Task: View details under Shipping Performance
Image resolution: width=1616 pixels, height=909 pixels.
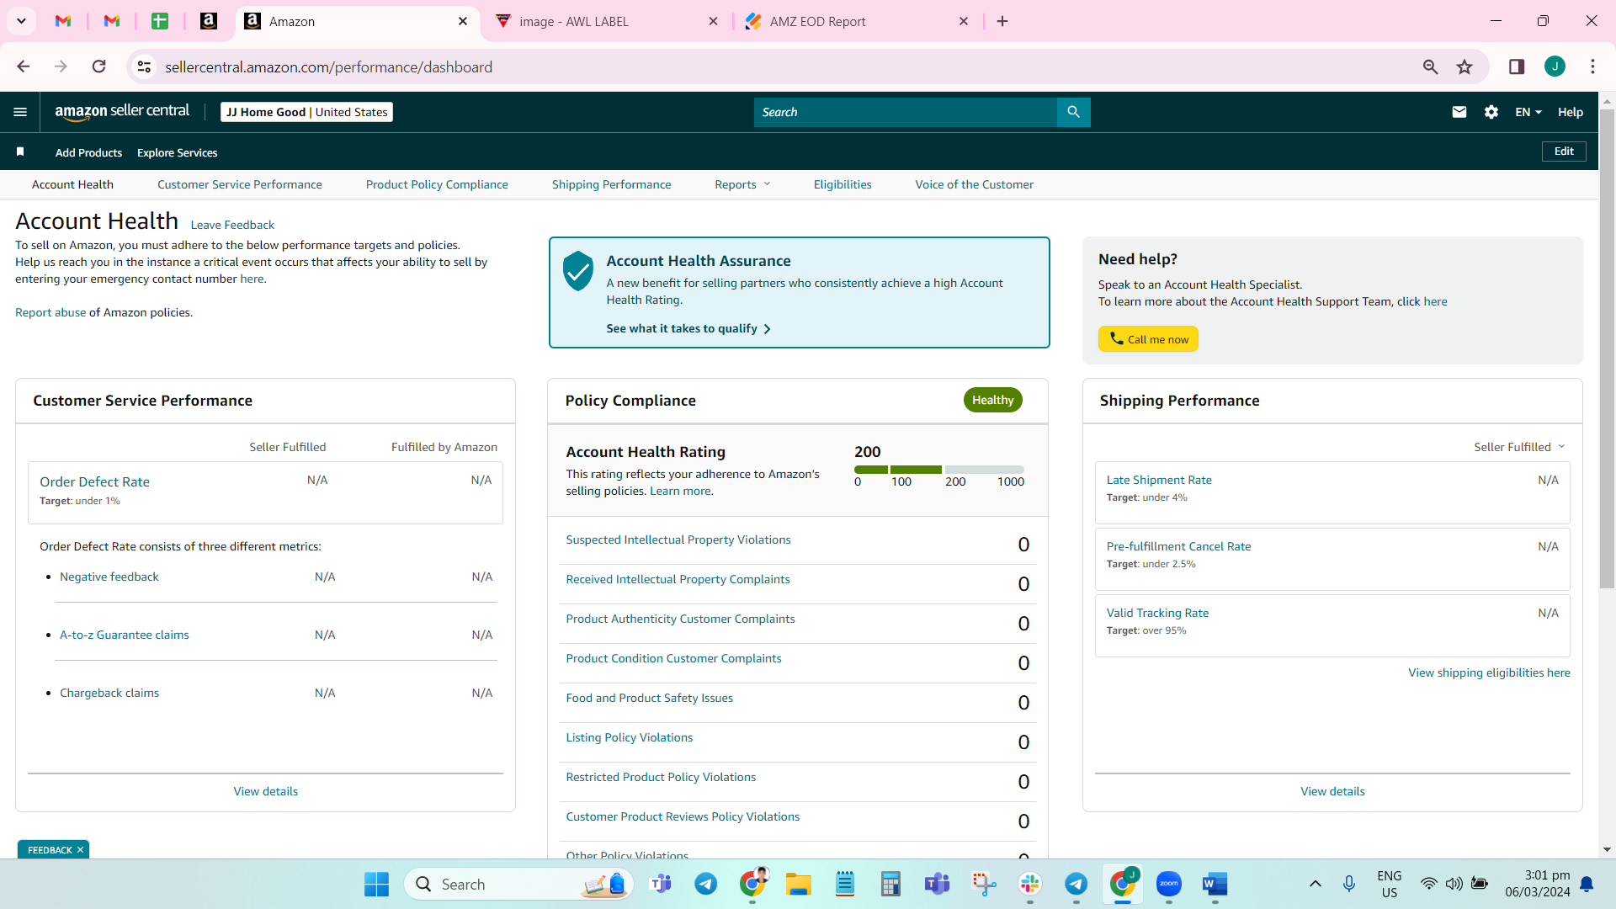Action: point(1332,791)
